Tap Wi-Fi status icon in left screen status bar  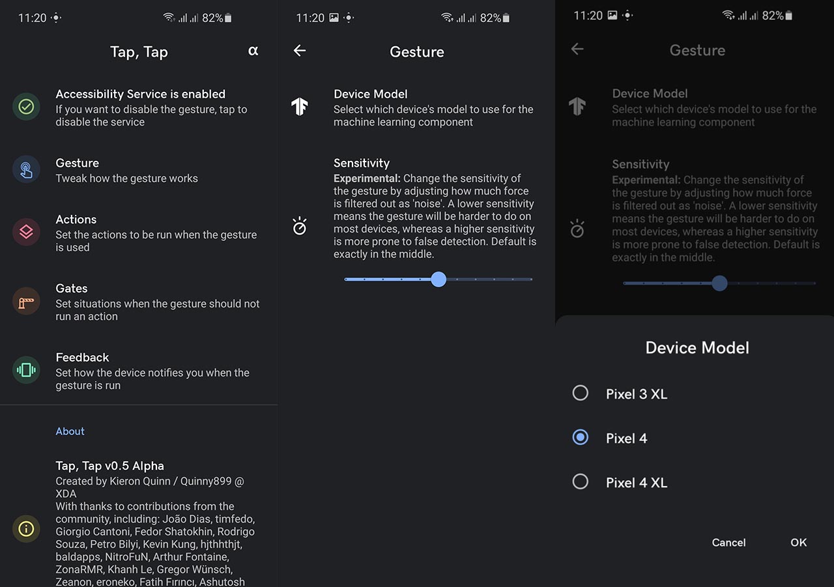click(169, 18)
